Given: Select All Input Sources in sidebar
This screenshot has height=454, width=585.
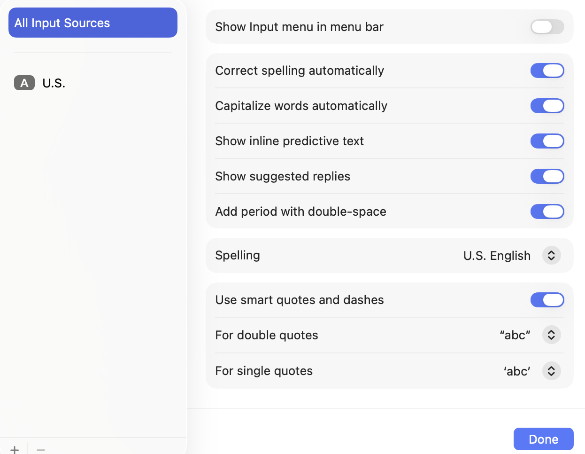Looking at the screenshot, I should [93, 23].
